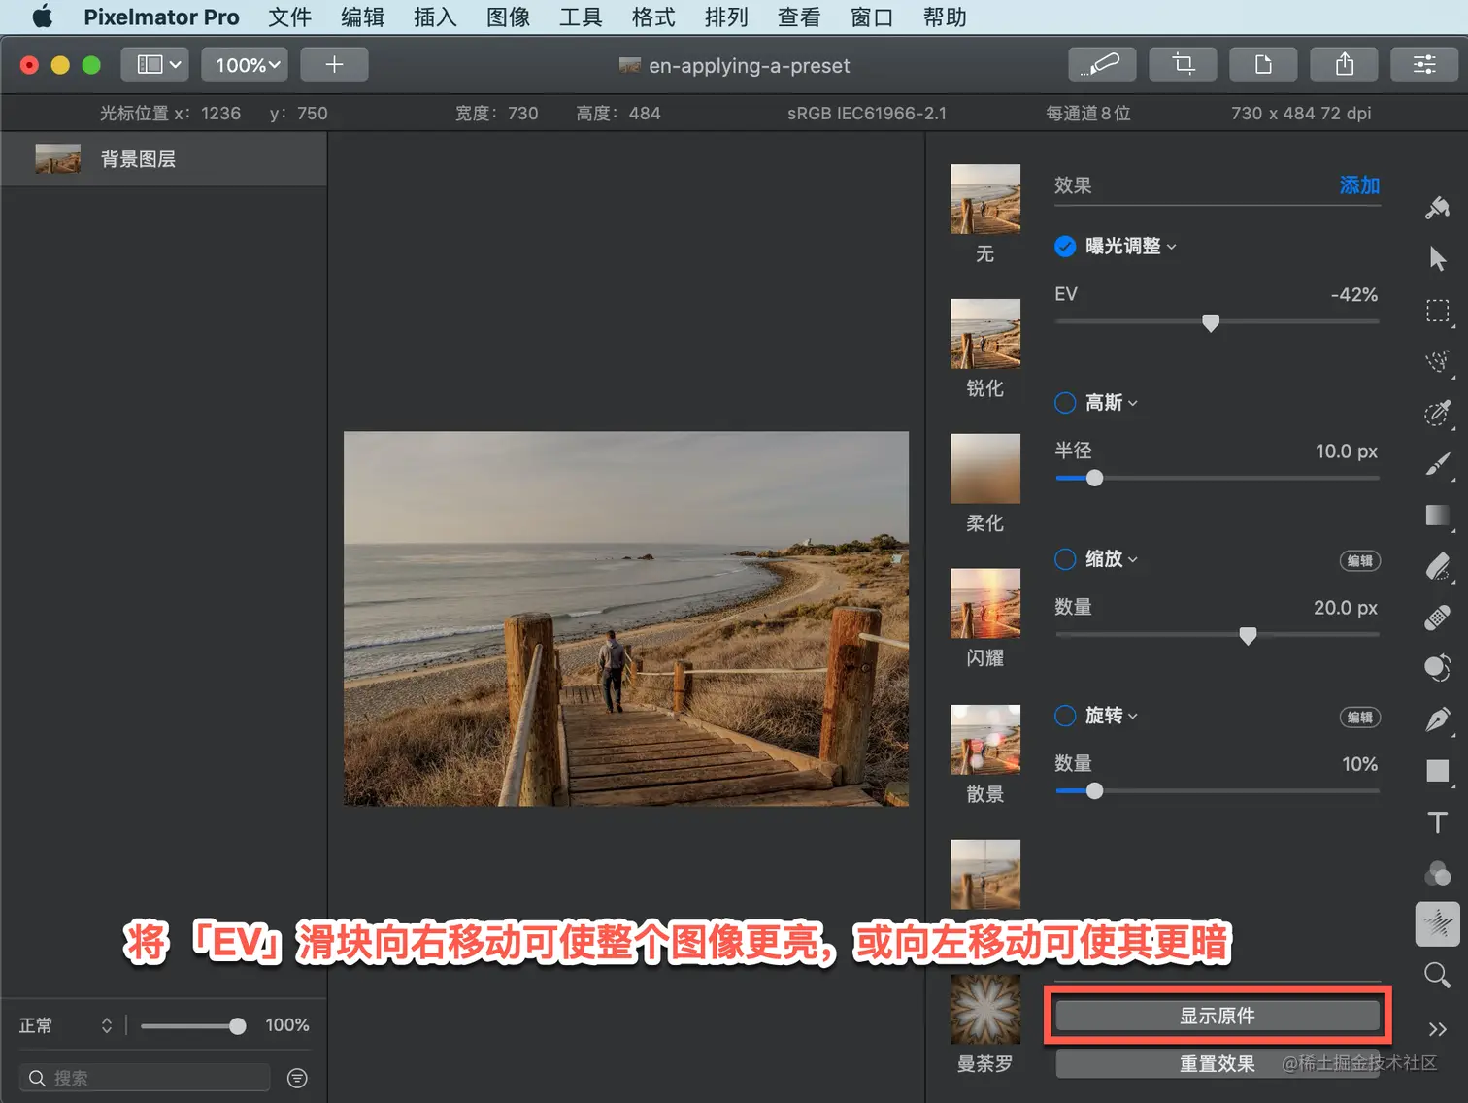1468x1103 pixels.
Task: Expand more tools double-arrow
Action: [1438, 1029]
